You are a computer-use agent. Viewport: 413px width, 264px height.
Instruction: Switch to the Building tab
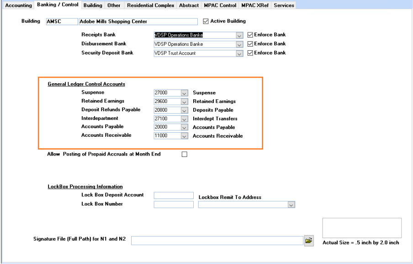pyautogui.click(x=93, y=5)
